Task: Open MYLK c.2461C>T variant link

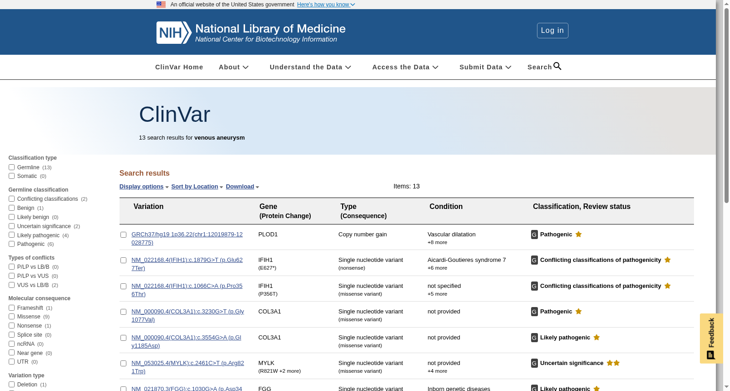Action: [188, 367]
